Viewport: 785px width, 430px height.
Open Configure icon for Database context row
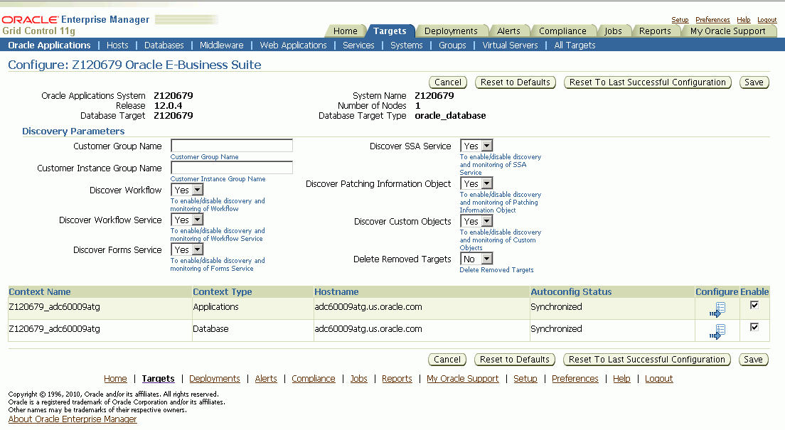coord(717,332)
